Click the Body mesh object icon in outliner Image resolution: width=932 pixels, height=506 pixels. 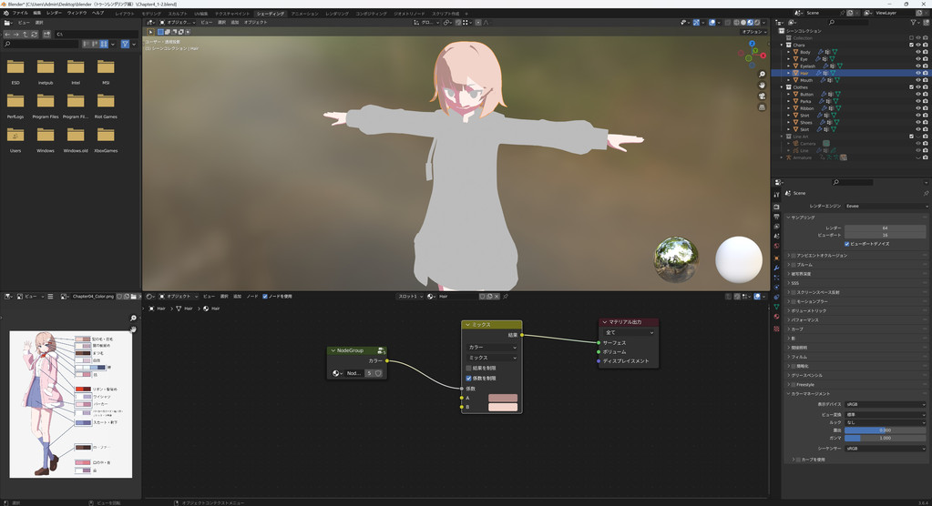[x=795, y=52]
